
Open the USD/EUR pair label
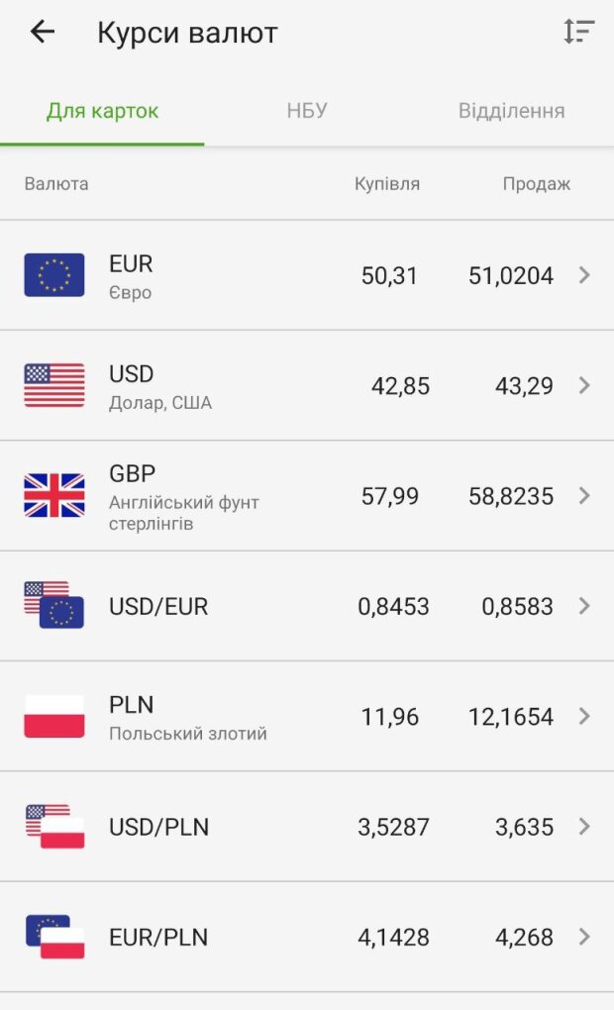click(158, 606)
